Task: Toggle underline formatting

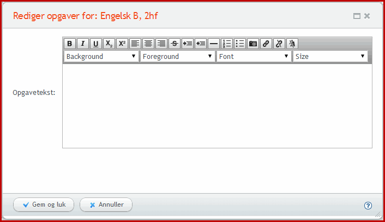Action: (96, 44)
